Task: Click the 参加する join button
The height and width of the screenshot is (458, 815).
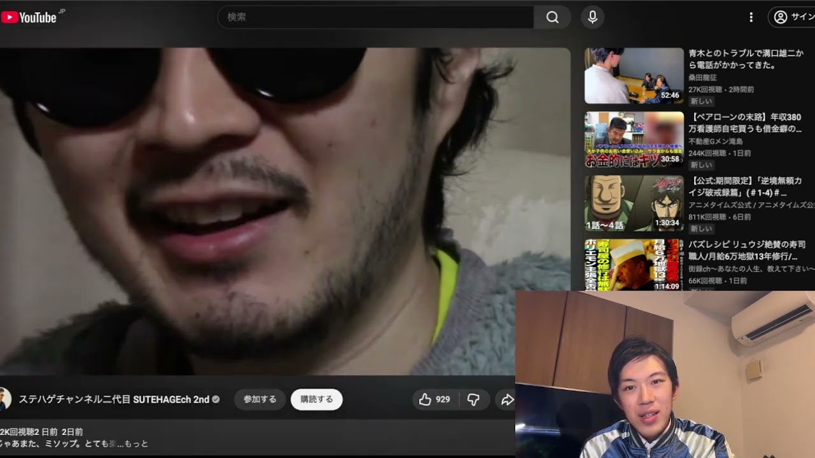Action: pyautogui.click(x=260, y=399)
